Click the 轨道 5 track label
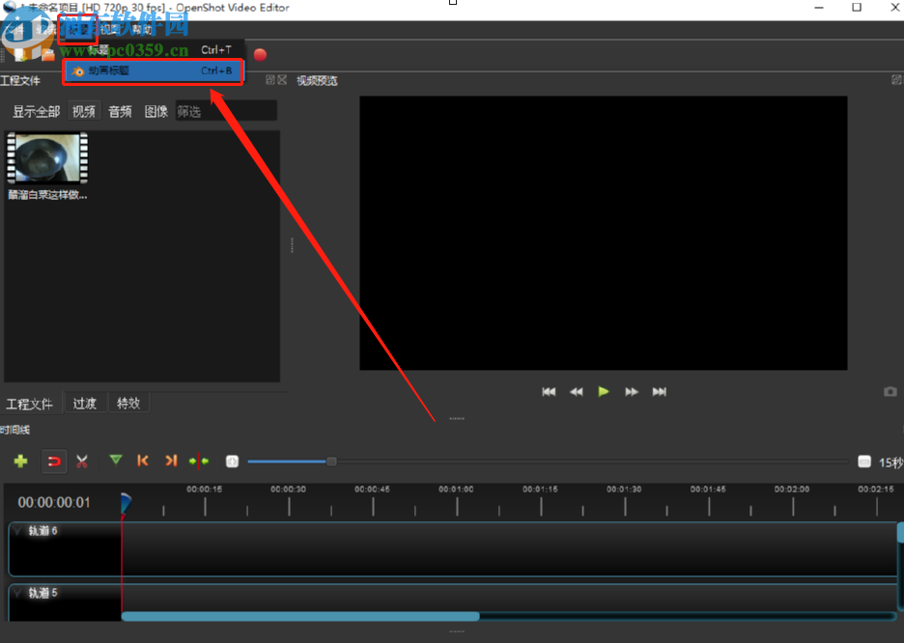 (x=43, y=593)
